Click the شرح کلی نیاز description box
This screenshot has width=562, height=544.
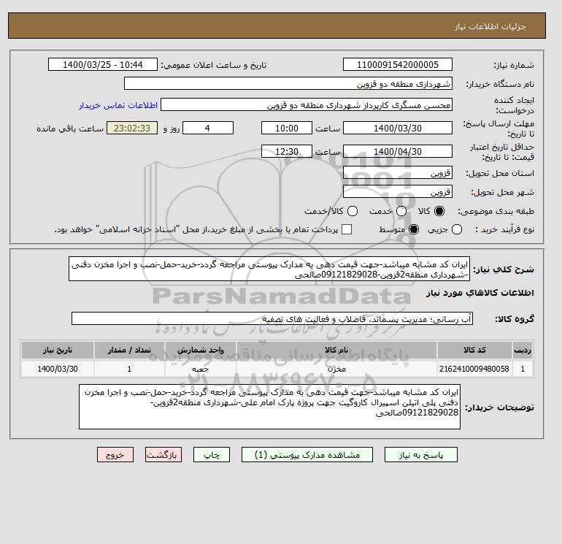click(x=269, y=269)
